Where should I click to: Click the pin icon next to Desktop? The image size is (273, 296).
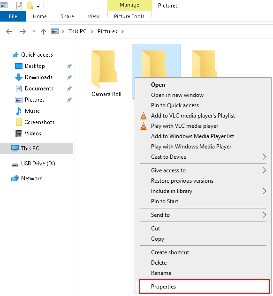[69, 66]
